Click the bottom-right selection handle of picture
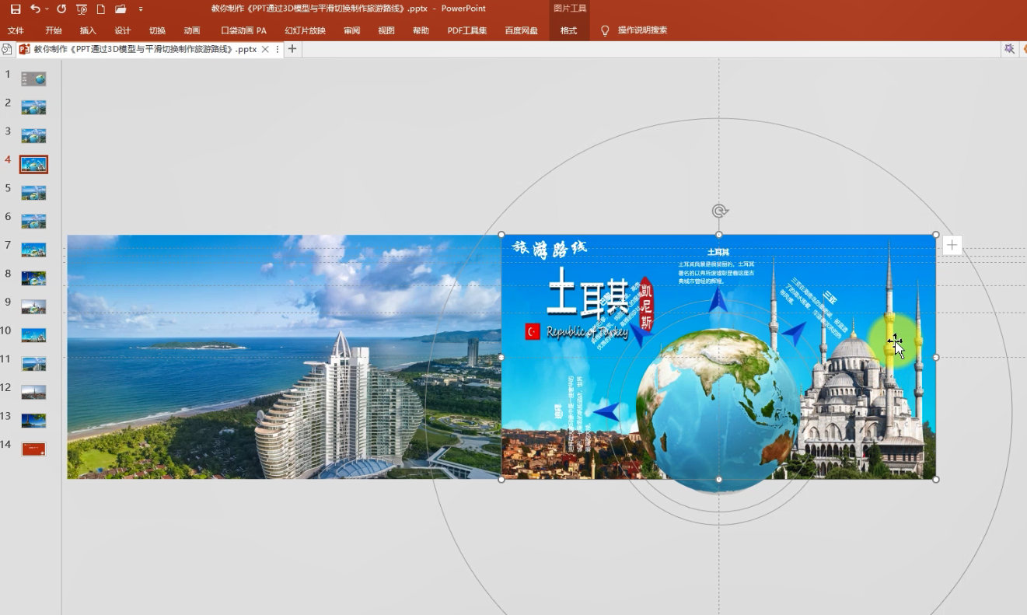The image size is (1027, 615). click(x=936, y=479)
